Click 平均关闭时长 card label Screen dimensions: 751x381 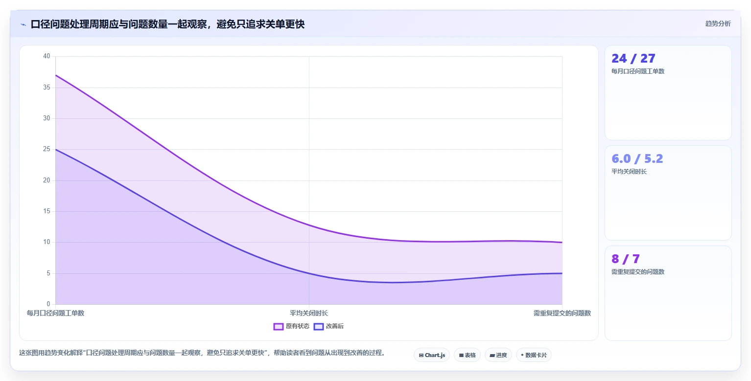629,172
